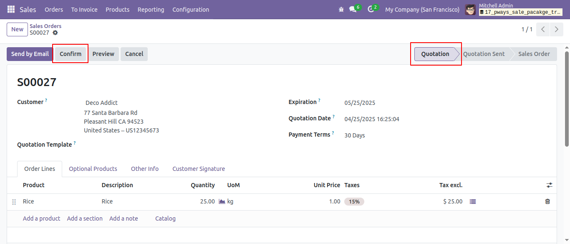Open company switcher My Company (San Francisco)

pyautogui.click(x=422, y=9)
